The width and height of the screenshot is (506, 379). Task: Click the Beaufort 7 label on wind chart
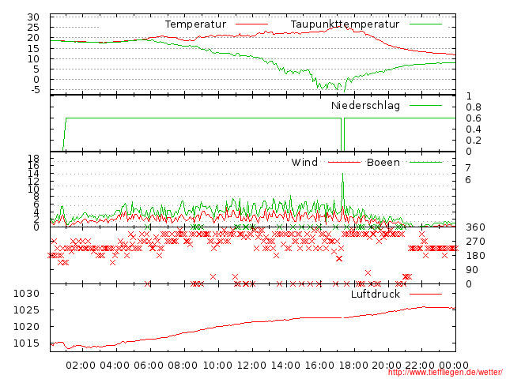[x=468, y=168]
